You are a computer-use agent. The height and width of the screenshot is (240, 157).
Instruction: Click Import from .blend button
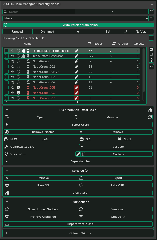coord(78,224)
